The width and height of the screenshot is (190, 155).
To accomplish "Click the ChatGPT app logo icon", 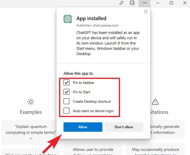I will [68, 19].
